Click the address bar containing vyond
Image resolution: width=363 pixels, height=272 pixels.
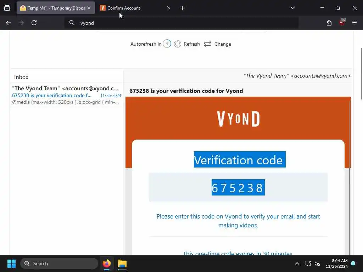[181, 23]
